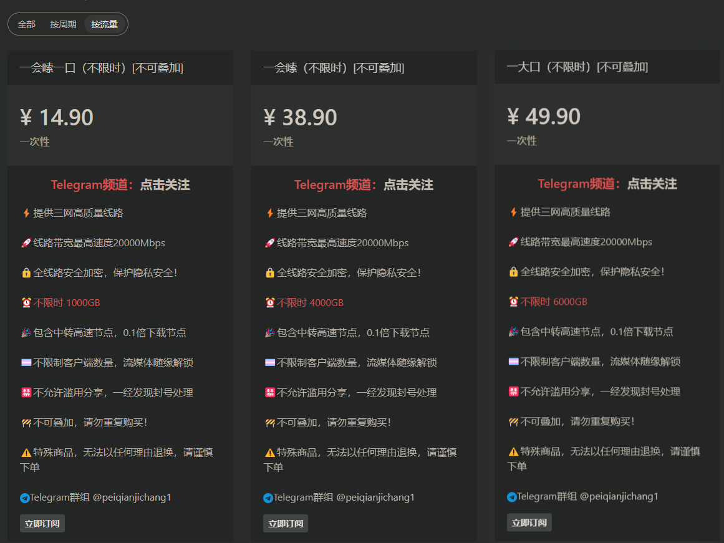
Task: Click the striped flag icon in the ¥49.90 plan
Action: click(x=513, y=362)
